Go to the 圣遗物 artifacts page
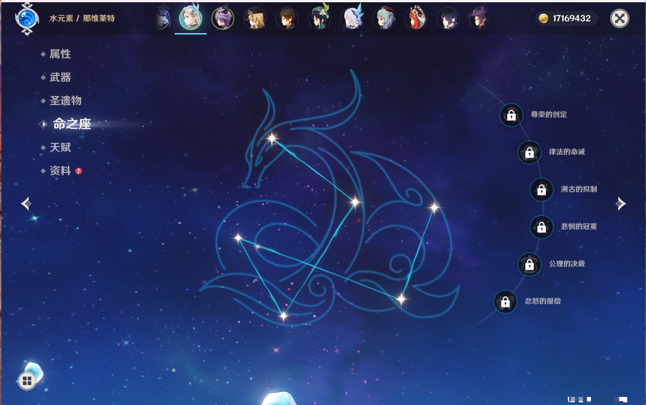 [x=65, y=101]
